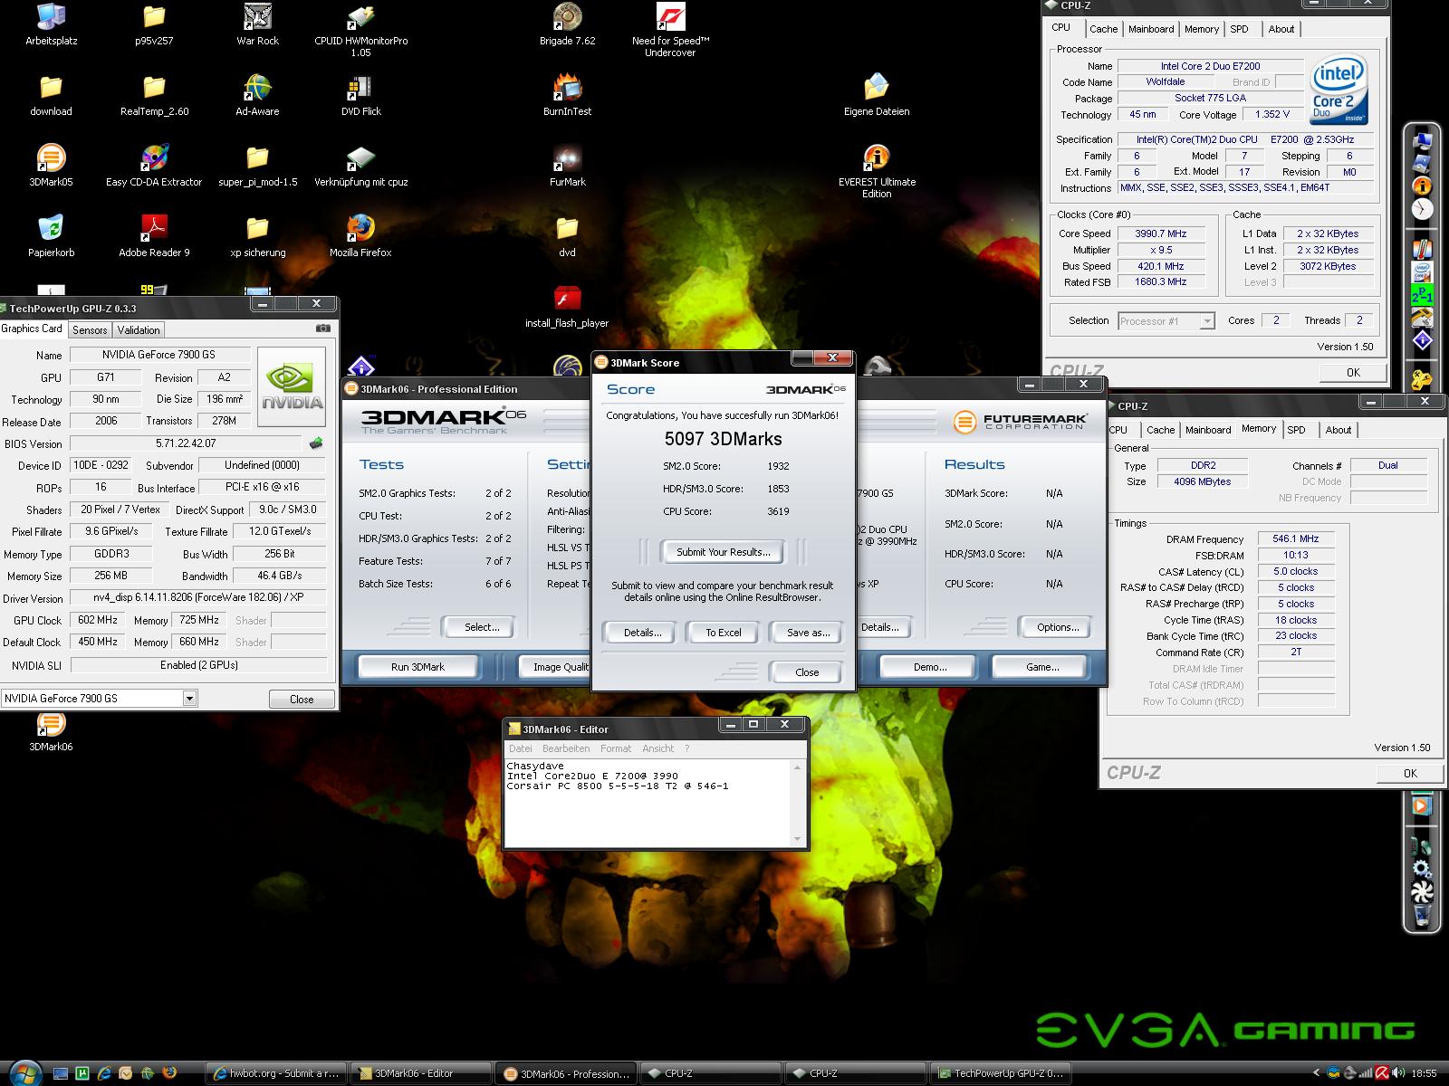This screenshot has height=1086, width=1449.
Task: Open About tab in lower CPU-Z window
Action: coord(1338,430)
